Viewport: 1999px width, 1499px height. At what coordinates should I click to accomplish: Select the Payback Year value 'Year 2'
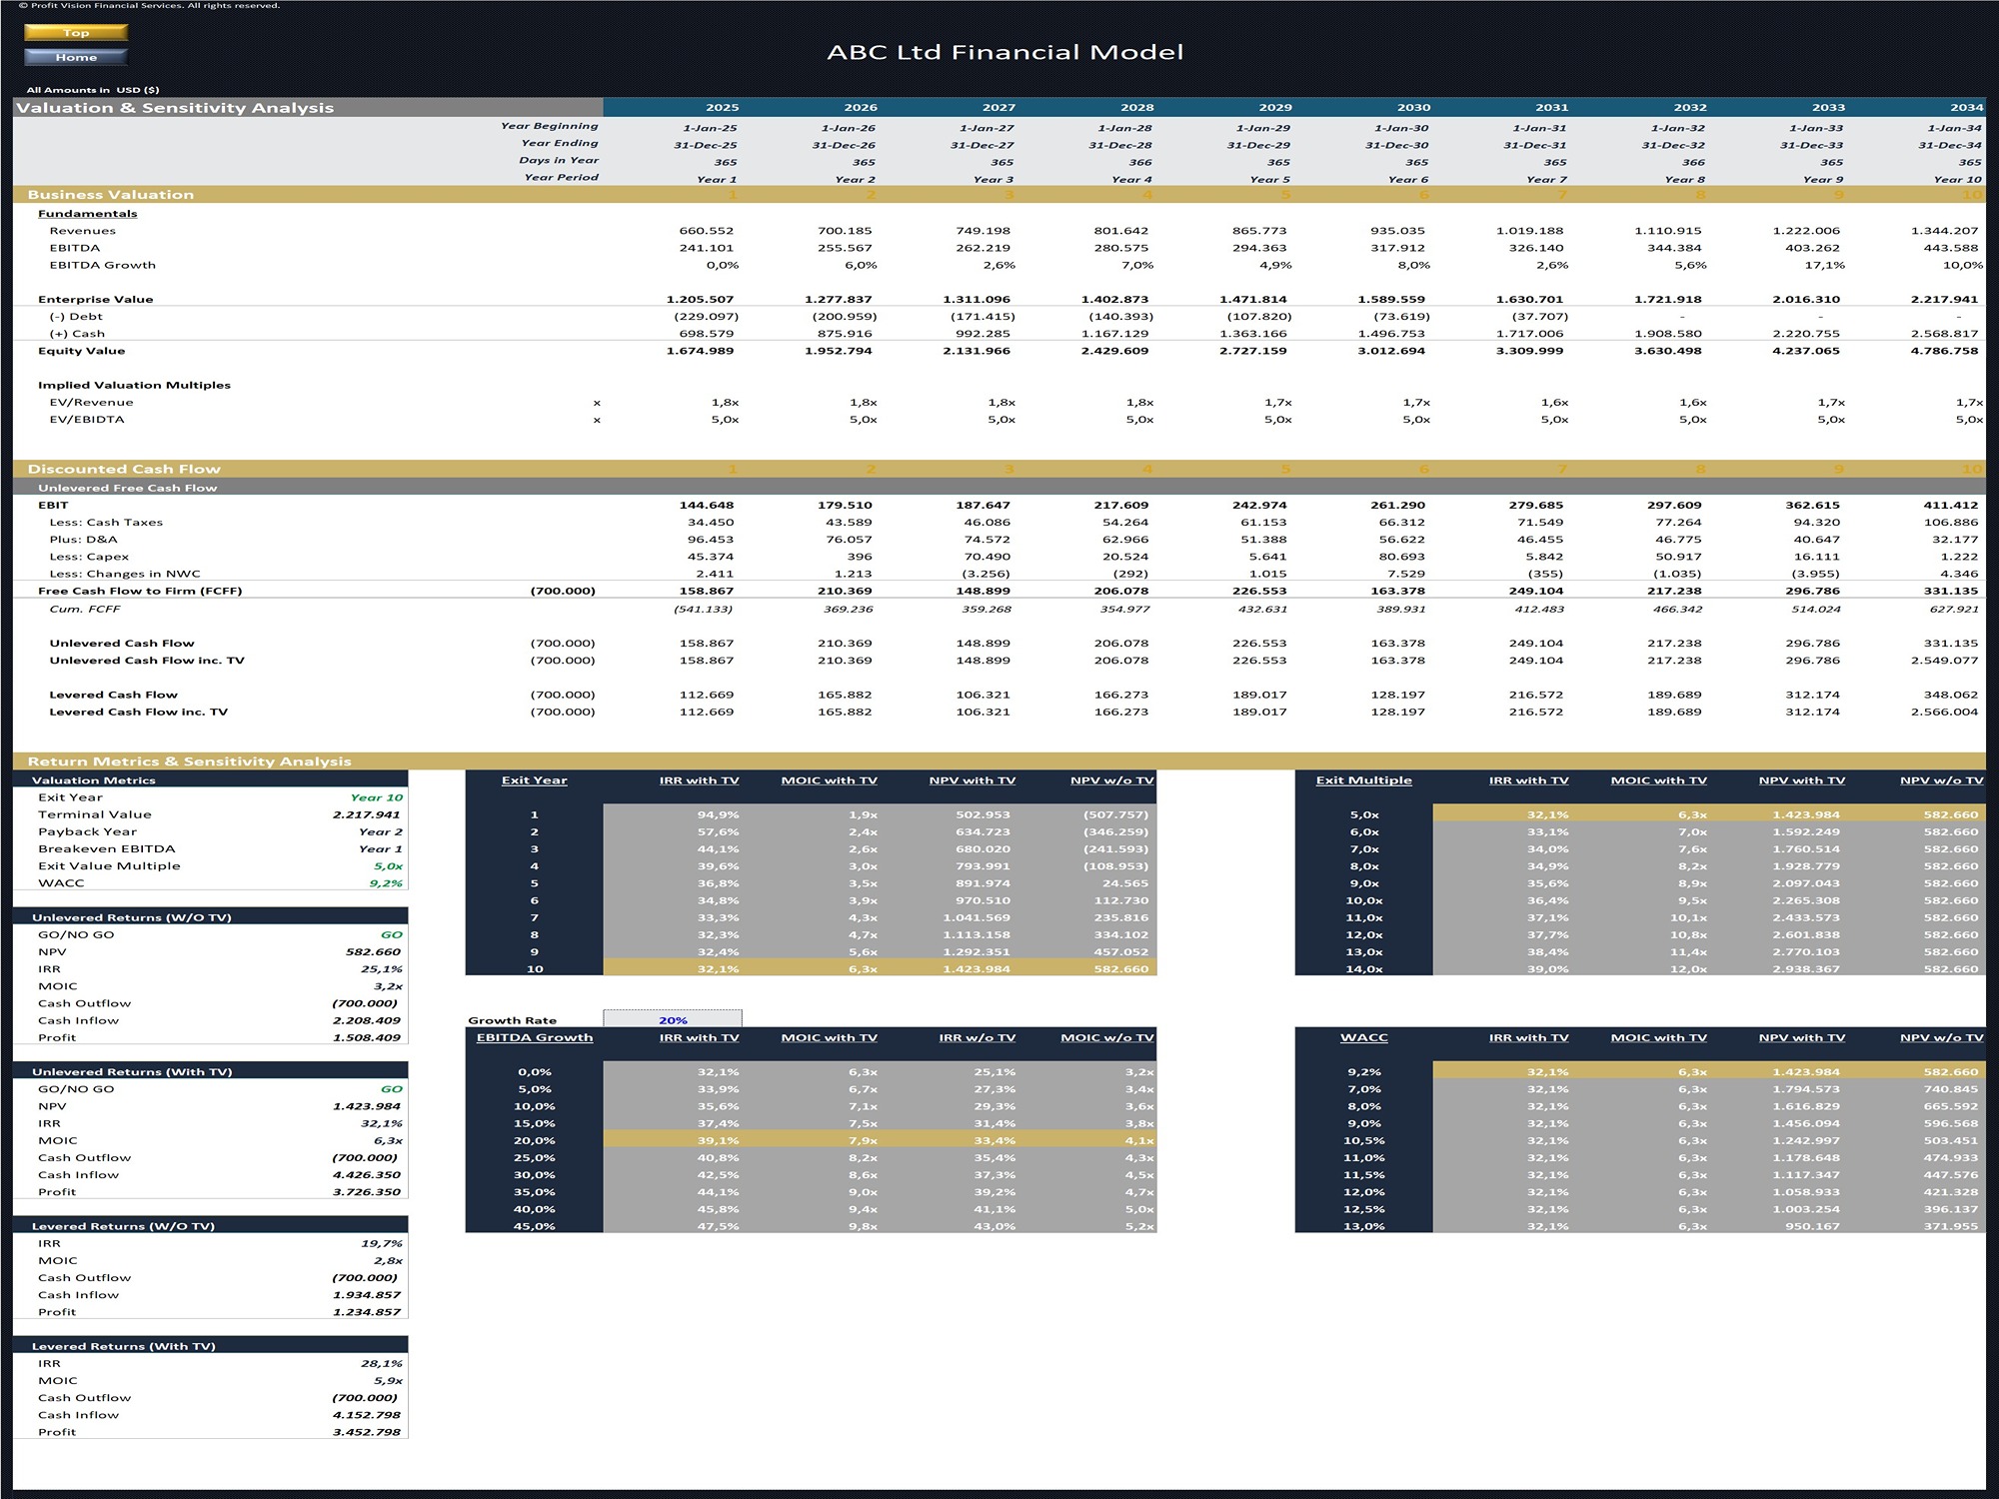(x=380, y=831)
